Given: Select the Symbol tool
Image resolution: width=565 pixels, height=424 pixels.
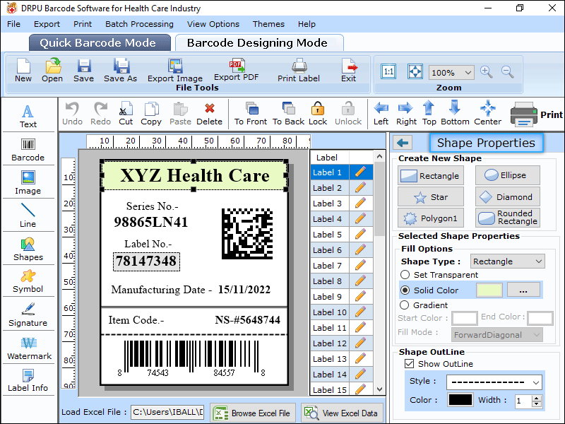Looking at the screenshot, I should [28, 281].
